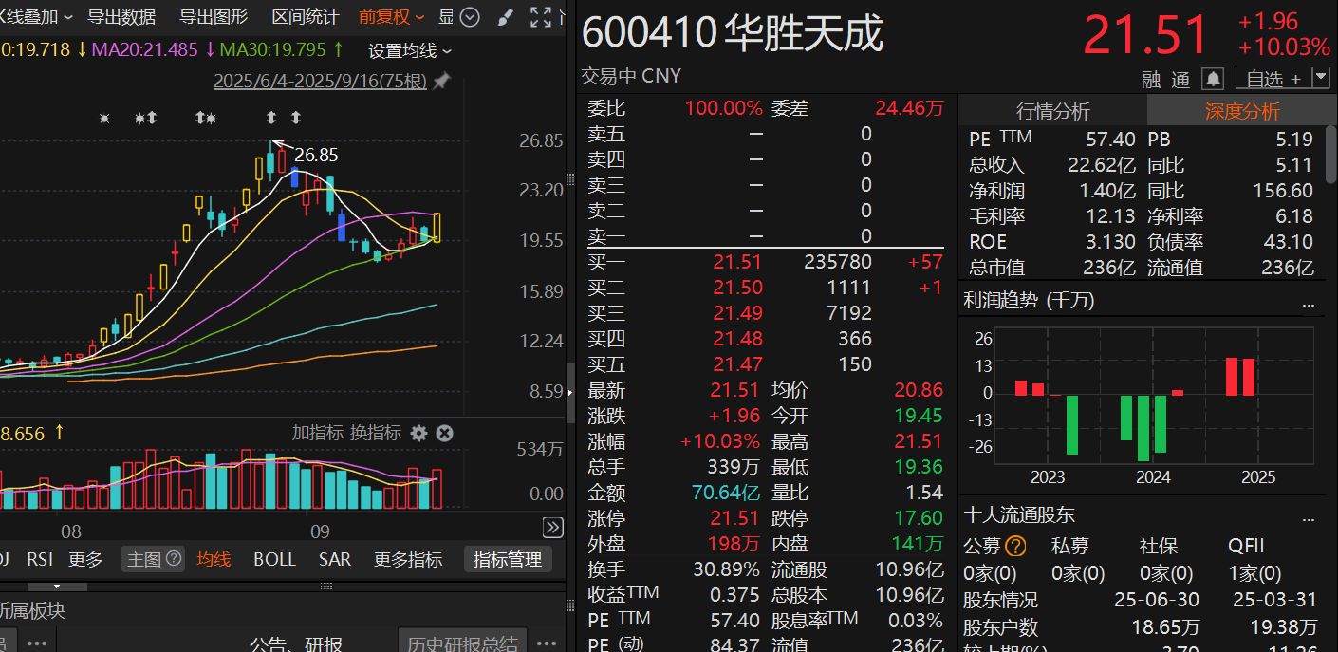Image resolution: width=1338 pixels, height=652 pixels.
Task: Click the brush drawing tool icon
Action: coord(505,17)
